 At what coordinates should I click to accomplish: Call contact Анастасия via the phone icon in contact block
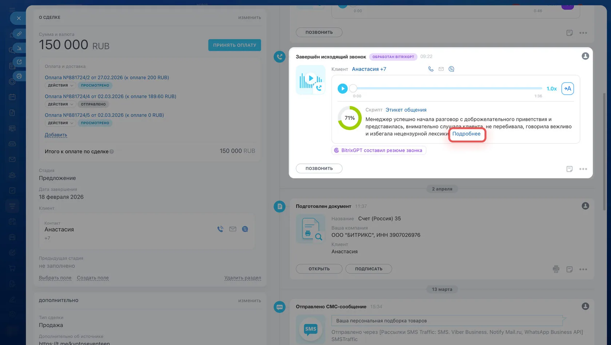click(220, 229)
